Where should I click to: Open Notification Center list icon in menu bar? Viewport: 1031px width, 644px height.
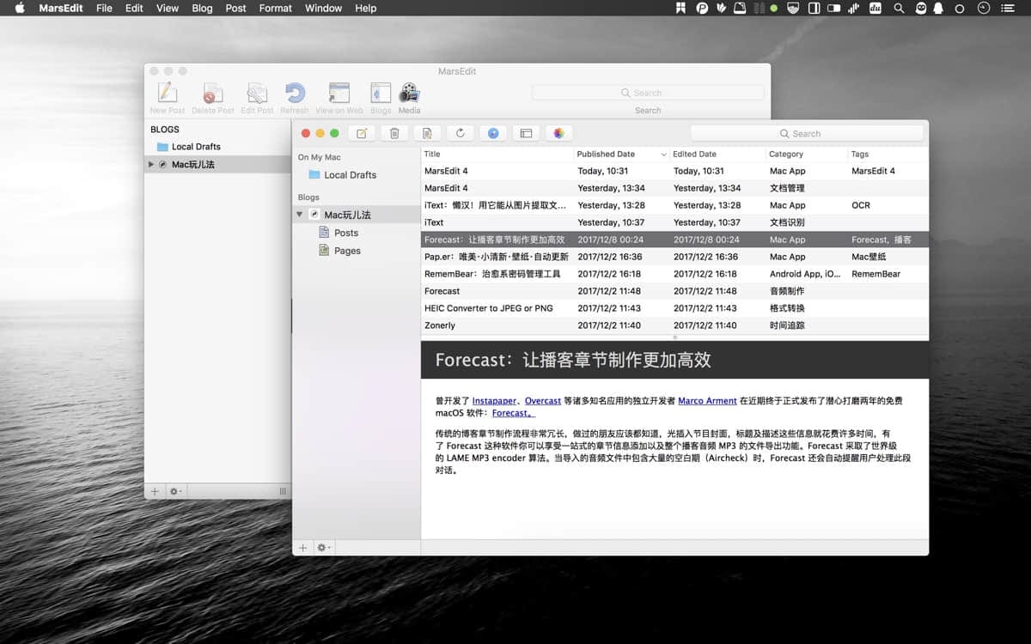point(1006,8)
